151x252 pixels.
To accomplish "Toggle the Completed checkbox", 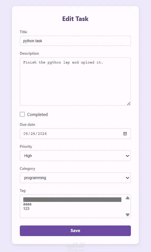I will (22, 114).
